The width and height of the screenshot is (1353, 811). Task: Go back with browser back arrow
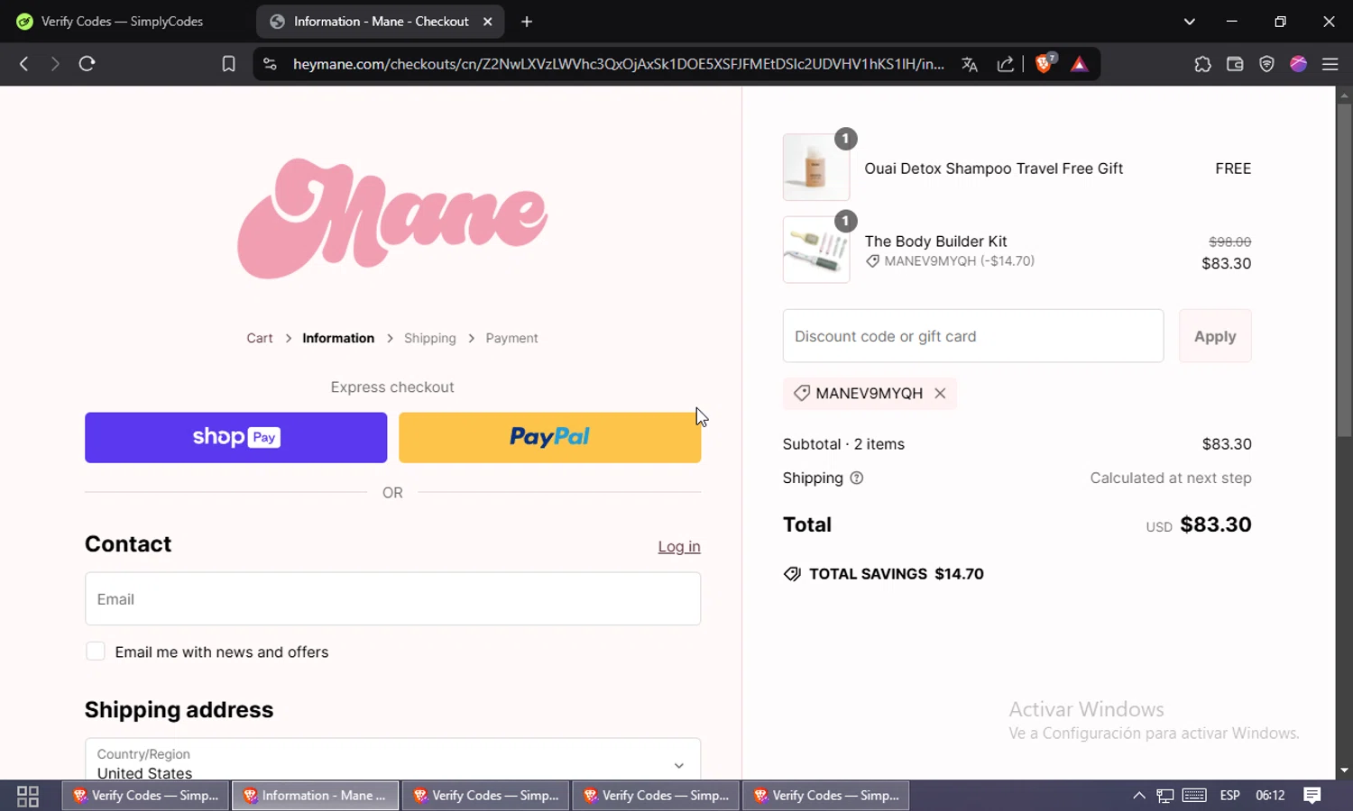24,64
